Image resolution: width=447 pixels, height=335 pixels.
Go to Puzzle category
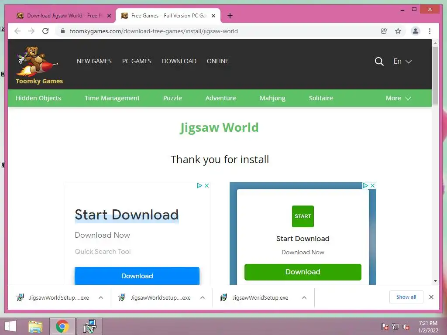coord(172,98)
